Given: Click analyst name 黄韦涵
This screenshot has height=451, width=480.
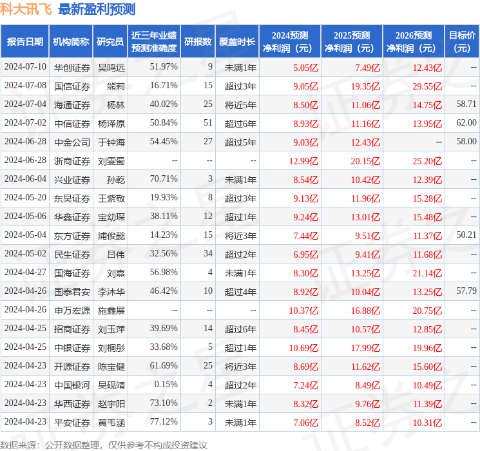Looking at the screenshot, I should (111, 423).
